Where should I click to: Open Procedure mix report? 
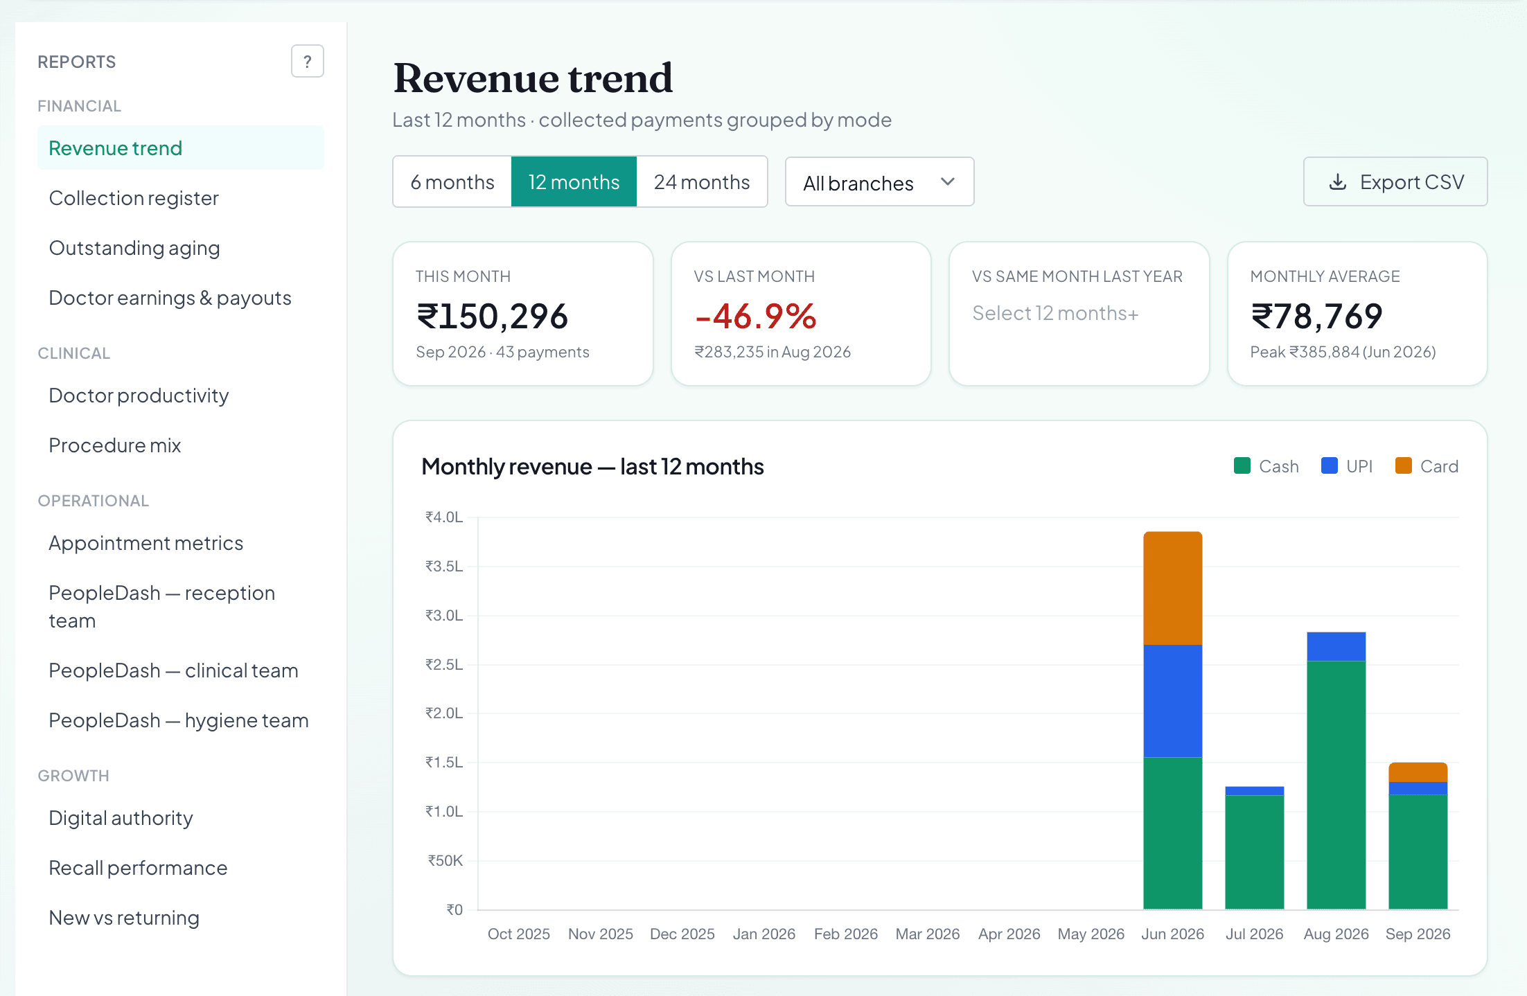click(x=181, y=445)
